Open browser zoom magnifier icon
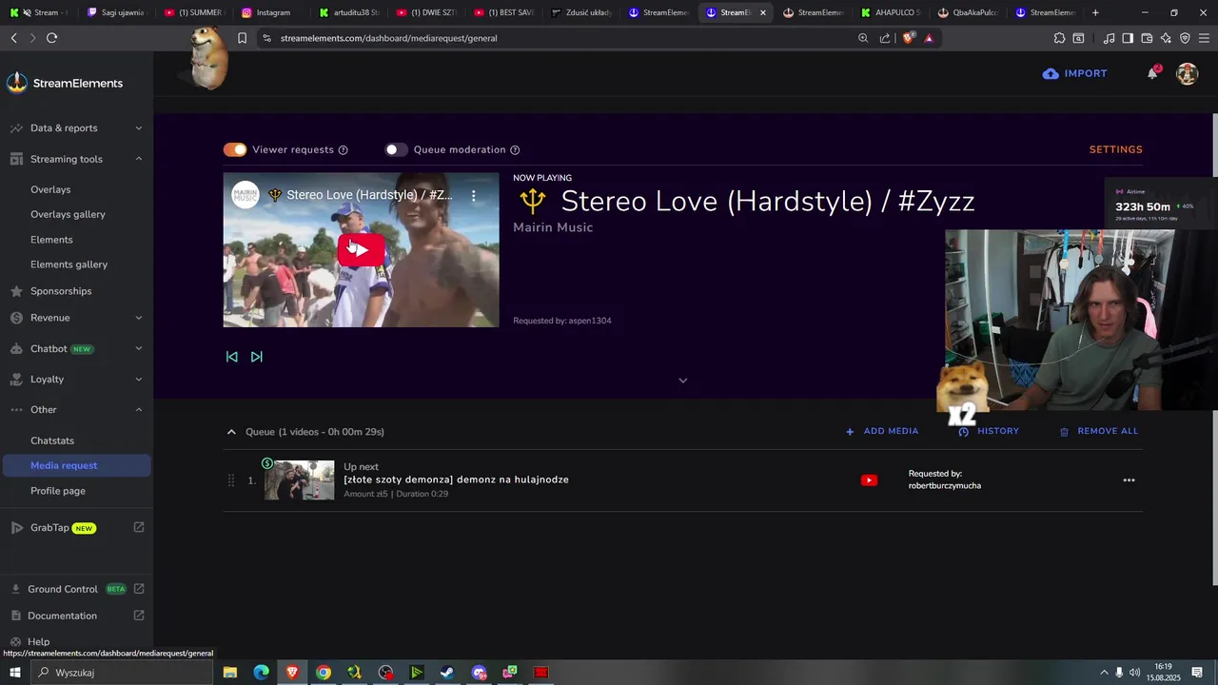 [863, 38]
